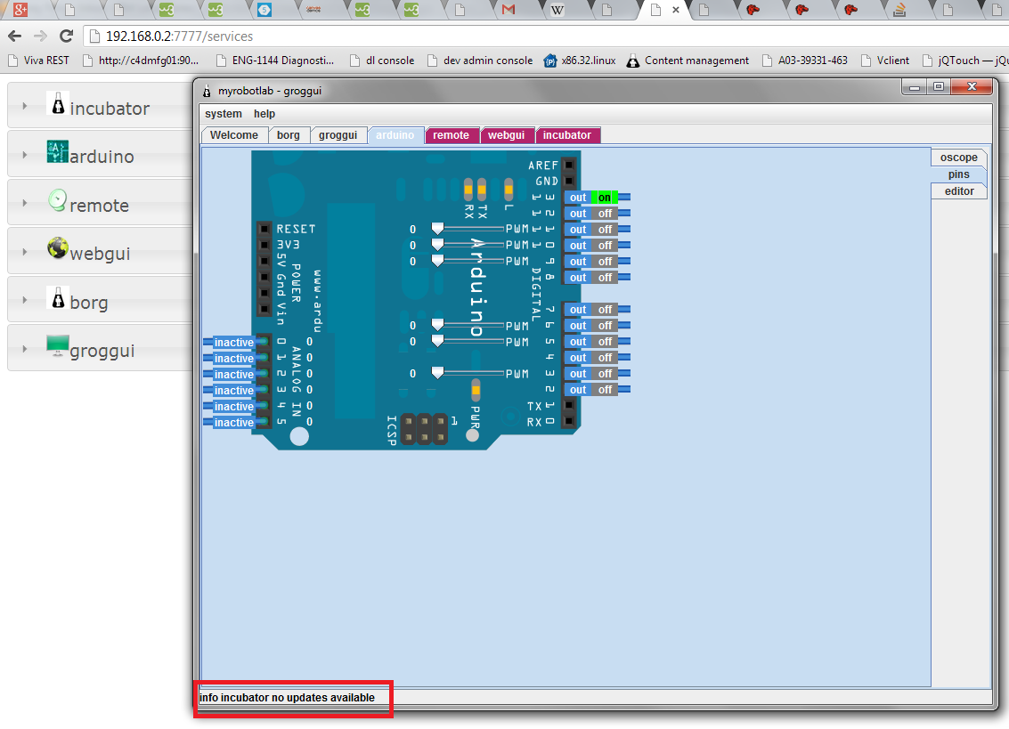
Task: Switch to the groggui tab
Action: [338, 135]
